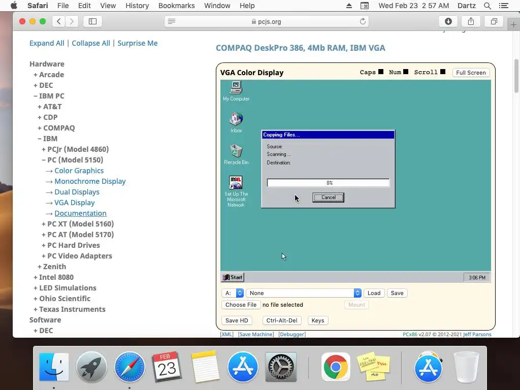Open the Safari Share menu
Viewport: 520px width, 390px height.
click(x=471, y=21)
